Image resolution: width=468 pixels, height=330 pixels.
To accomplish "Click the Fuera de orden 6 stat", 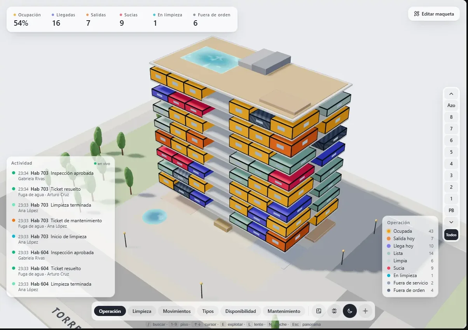I will 211,19.
